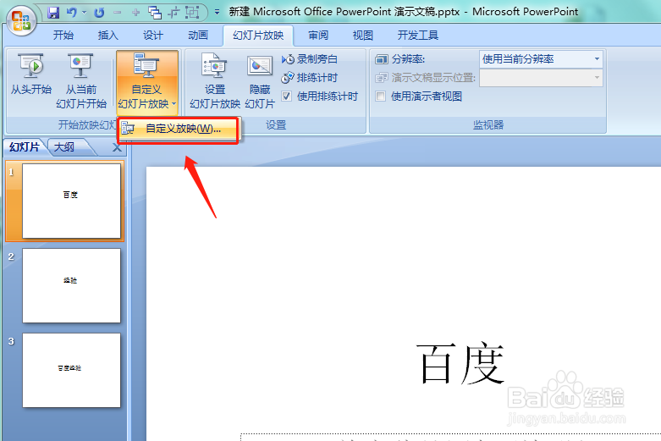Open the 设计 ribbon tab
The height and width of the screenshot is (441, 661).
152,36
